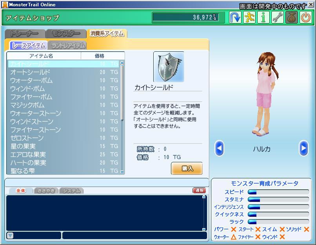Open the green info icon

(x=263, y=17)
